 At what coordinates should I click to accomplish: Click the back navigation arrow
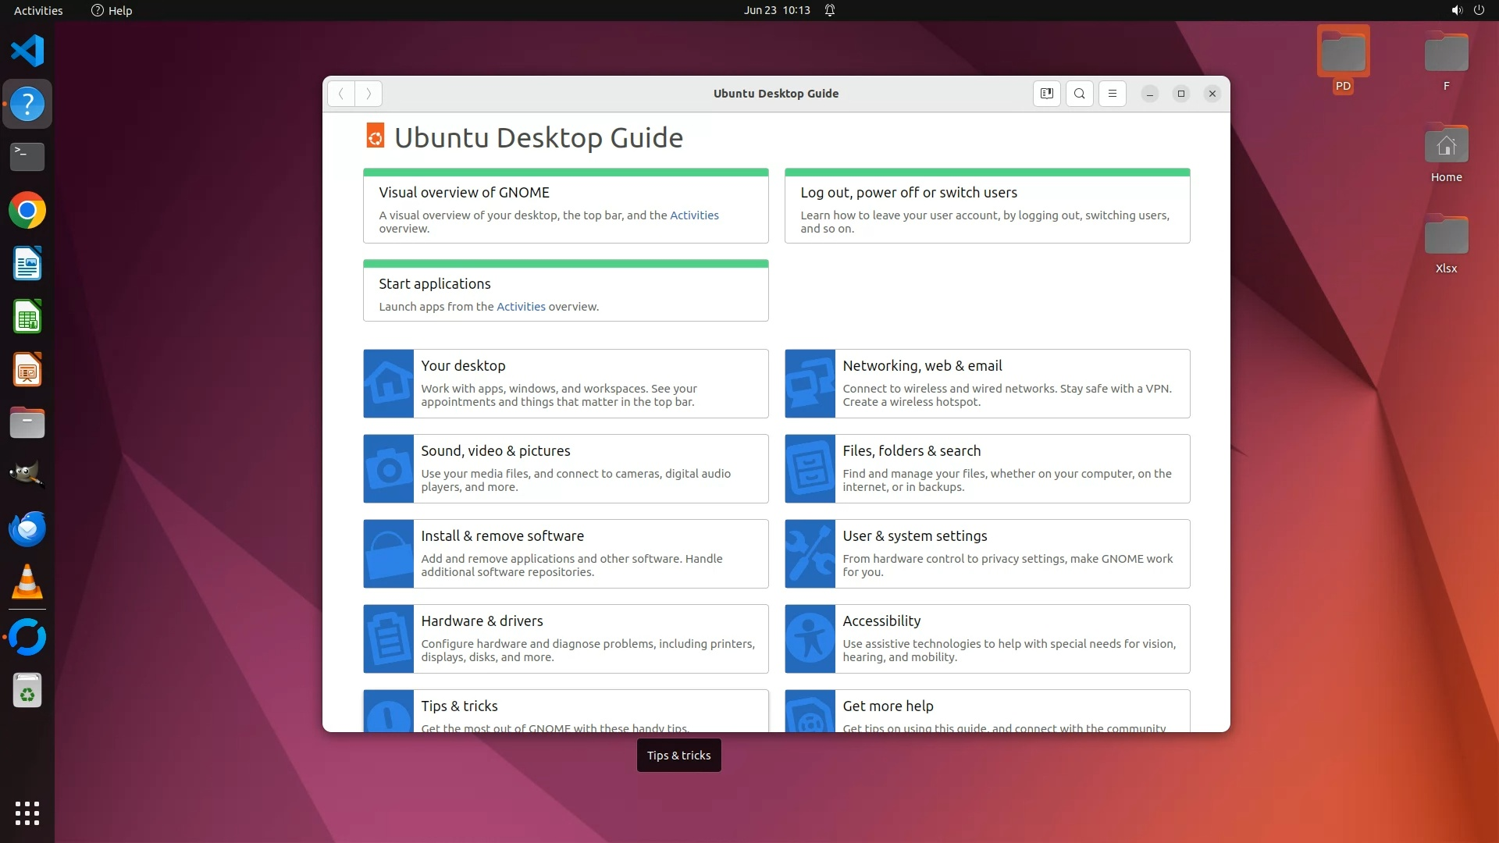[341, 94]
